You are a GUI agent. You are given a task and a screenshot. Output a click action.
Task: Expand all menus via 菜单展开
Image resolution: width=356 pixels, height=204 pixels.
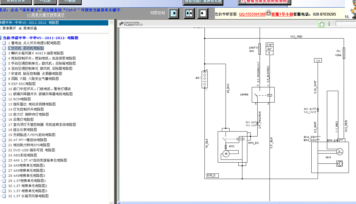9,28
